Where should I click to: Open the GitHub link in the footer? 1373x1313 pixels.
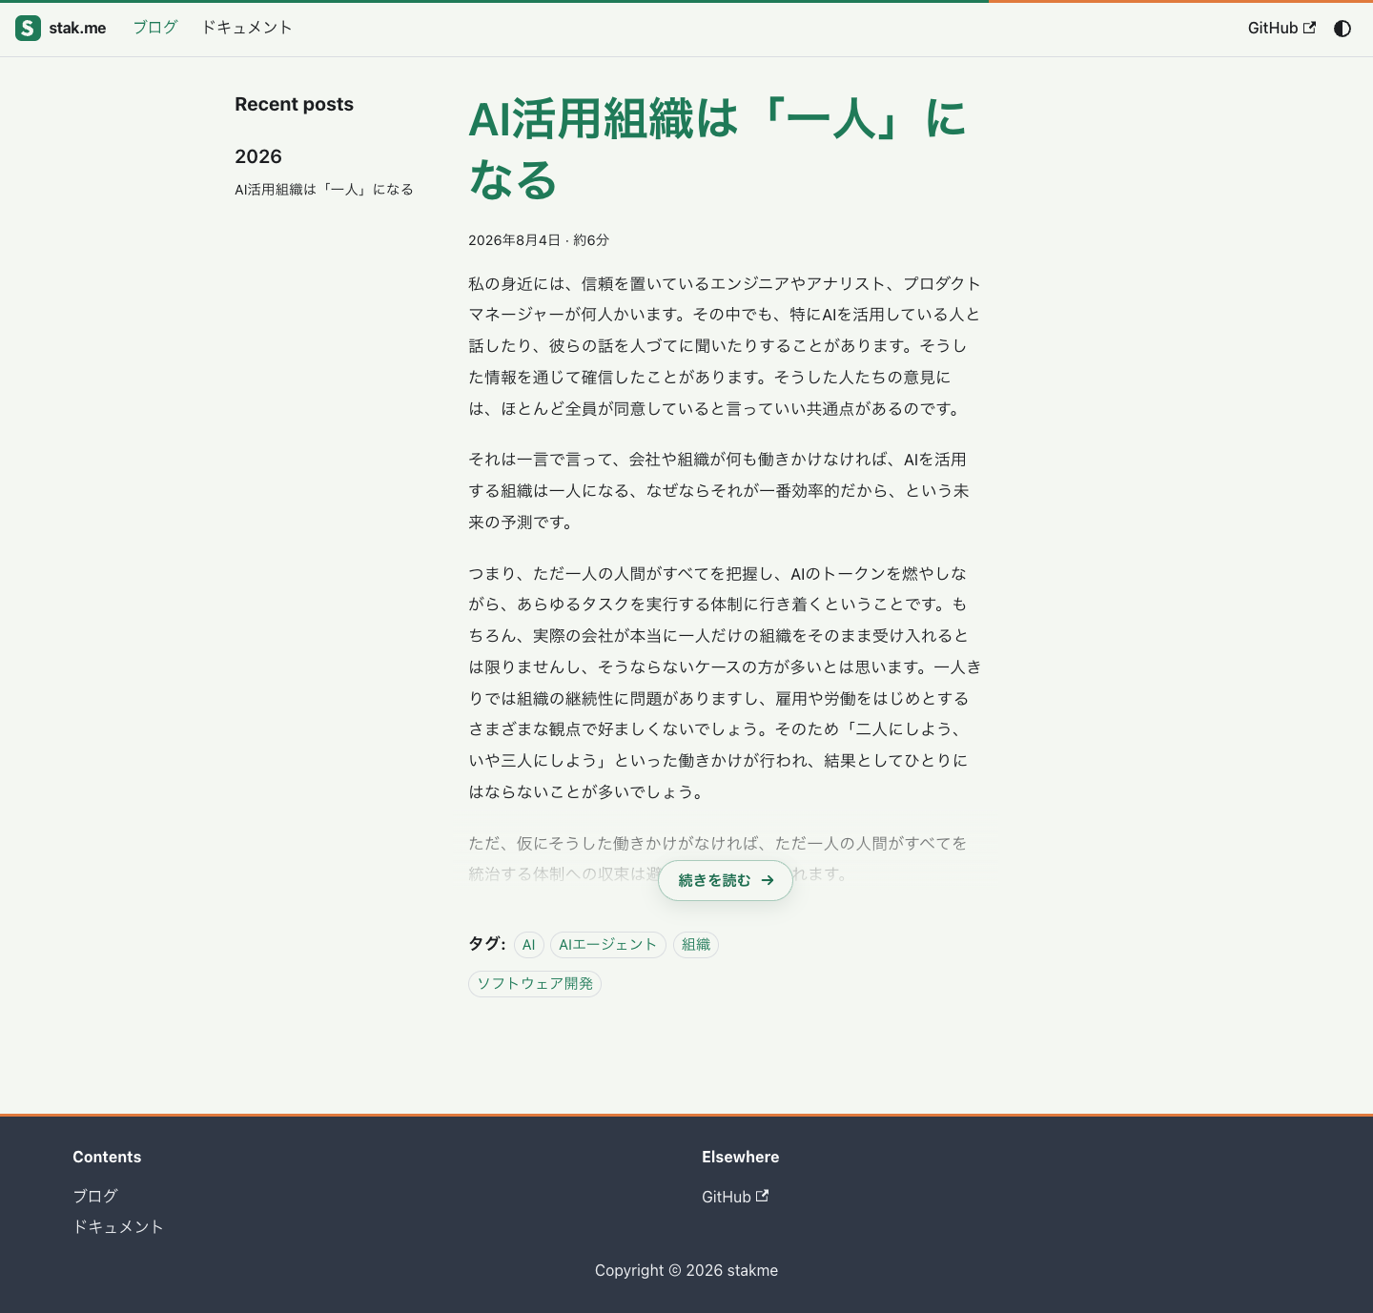tap(735, 1197)
